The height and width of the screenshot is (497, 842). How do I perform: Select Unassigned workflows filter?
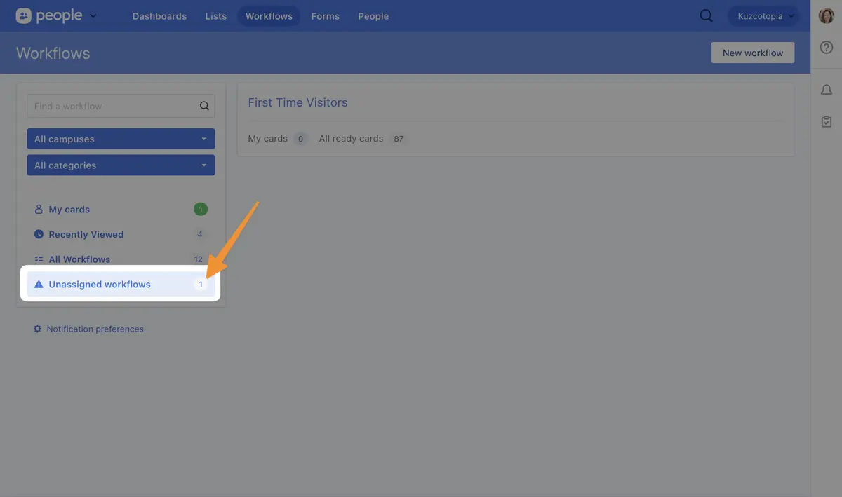pyautogui.click(x=121, y=285)
